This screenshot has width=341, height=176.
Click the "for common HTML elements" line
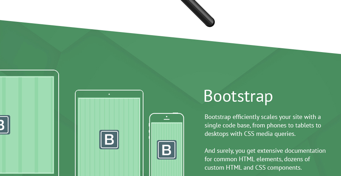click(x=257, y=159)
